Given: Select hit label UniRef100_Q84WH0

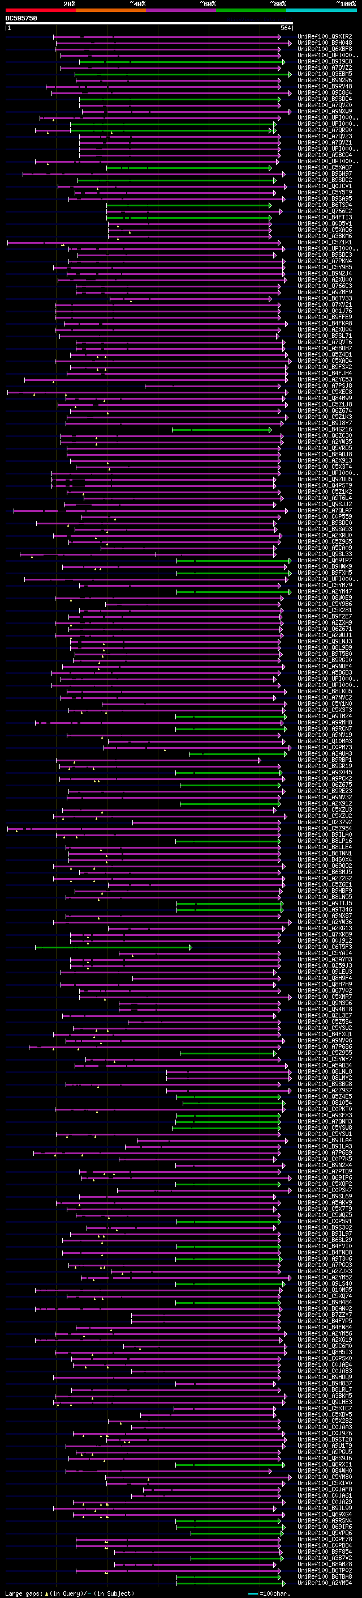Looking at the screenshot, I should (x=325, y=1471).
